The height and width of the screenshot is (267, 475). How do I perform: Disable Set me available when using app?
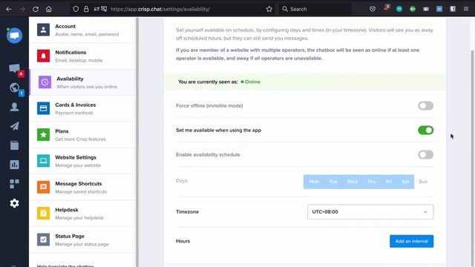pos(425,131)
